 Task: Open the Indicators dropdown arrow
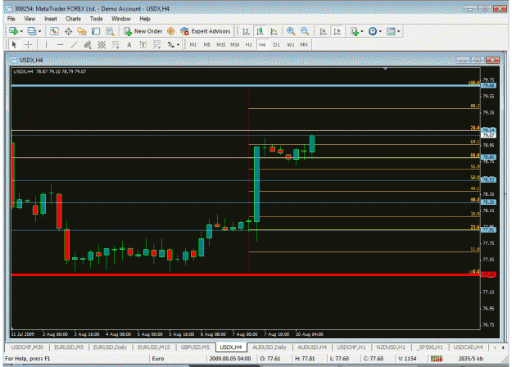point(362,32)
